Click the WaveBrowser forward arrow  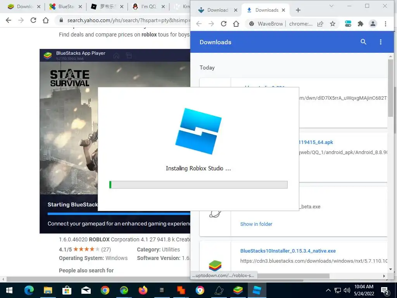(x=211, y=24)
